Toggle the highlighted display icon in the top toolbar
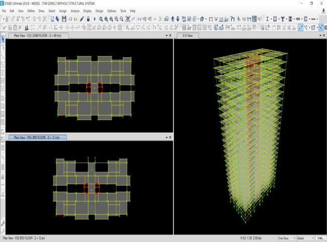Viewport: 327px width, 242px height. tap(255, 19)
